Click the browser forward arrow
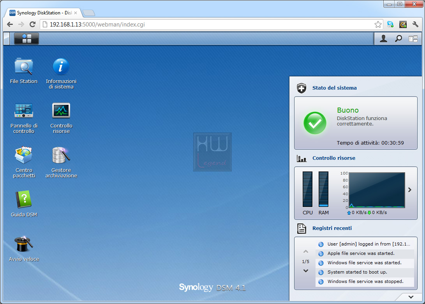The width and height of the screenshot is (425, 304). coord(21,25)
